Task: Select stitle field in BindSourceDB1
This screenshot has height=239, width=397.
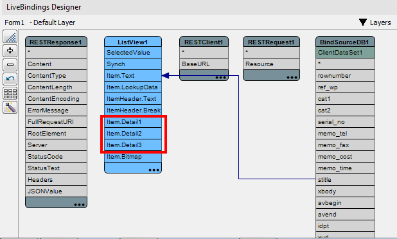Action: pyautogui.click(x=345, y=180)
